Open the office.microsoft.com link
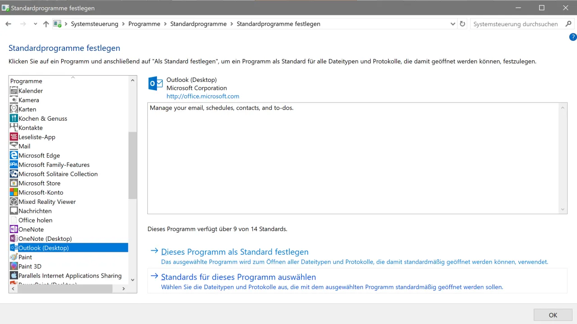577x324 pixels. pos(203,96)
